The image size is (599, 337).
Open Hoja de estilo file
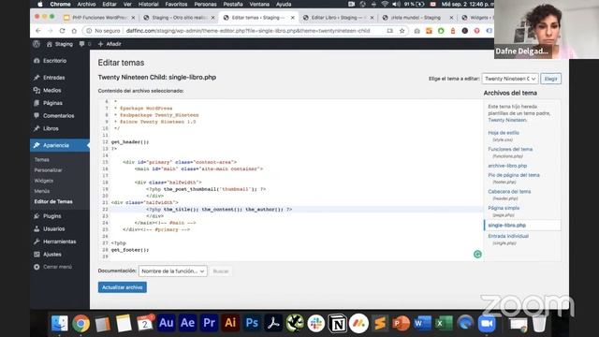(504, 133)
